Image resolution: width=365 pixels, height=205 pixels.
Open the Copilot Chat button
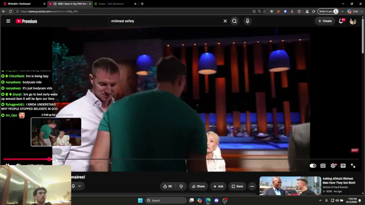coord(353,11)
